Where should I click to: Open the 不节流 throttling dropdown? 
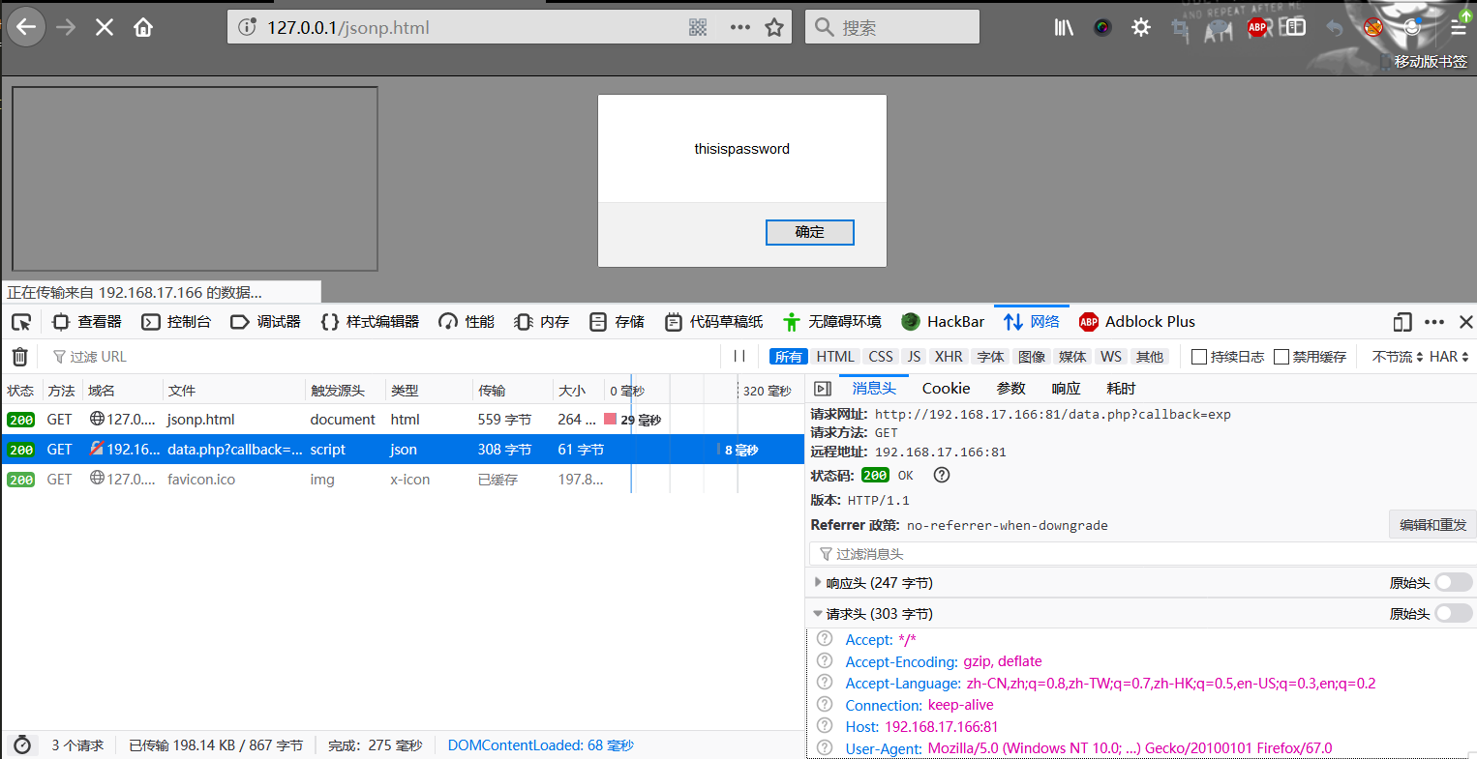pyautogui.click(x=1397, y=357)
